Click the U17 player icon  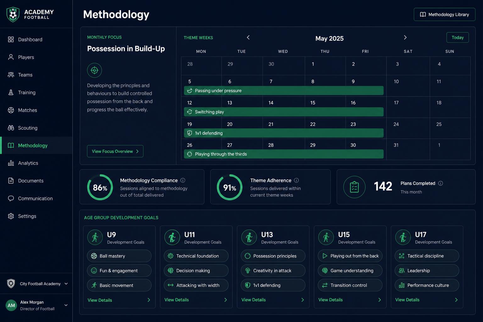[403, 237]
